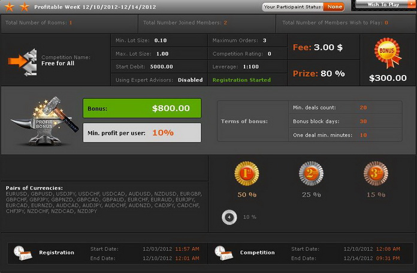Click the Free for All competition name

pyautogui.click(x=58, y=63)
